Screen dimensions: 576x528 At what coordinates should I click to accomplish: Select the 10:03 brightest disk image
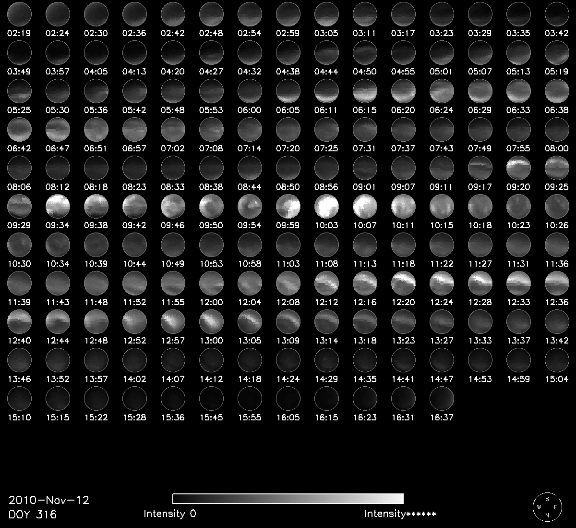pyautogui.click(x=326, y=206)
